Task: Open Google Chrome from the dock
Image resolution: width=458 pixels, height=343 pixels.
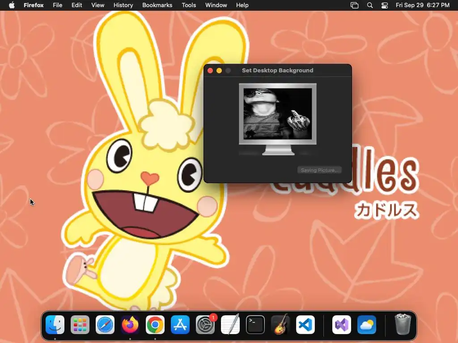Action: (x=155, y=325)
